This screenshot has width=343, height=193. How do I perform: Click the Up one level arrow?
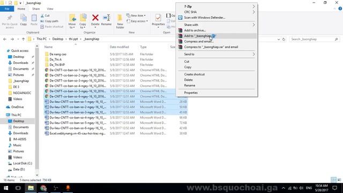pyautogui.click(x=23, y=39)
